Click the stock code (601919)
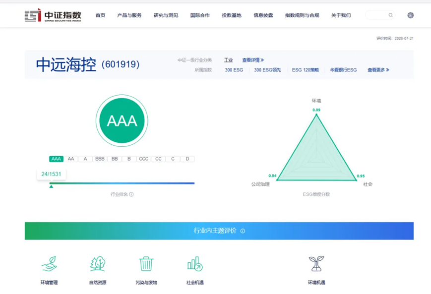Screen dimensions: 431x294 point(121,64)
